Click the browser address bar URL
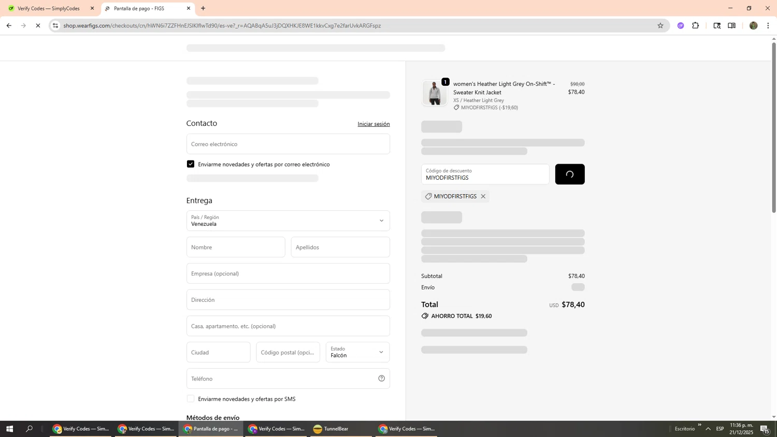The width and height of the screenshot is (777, 437). 222,25
